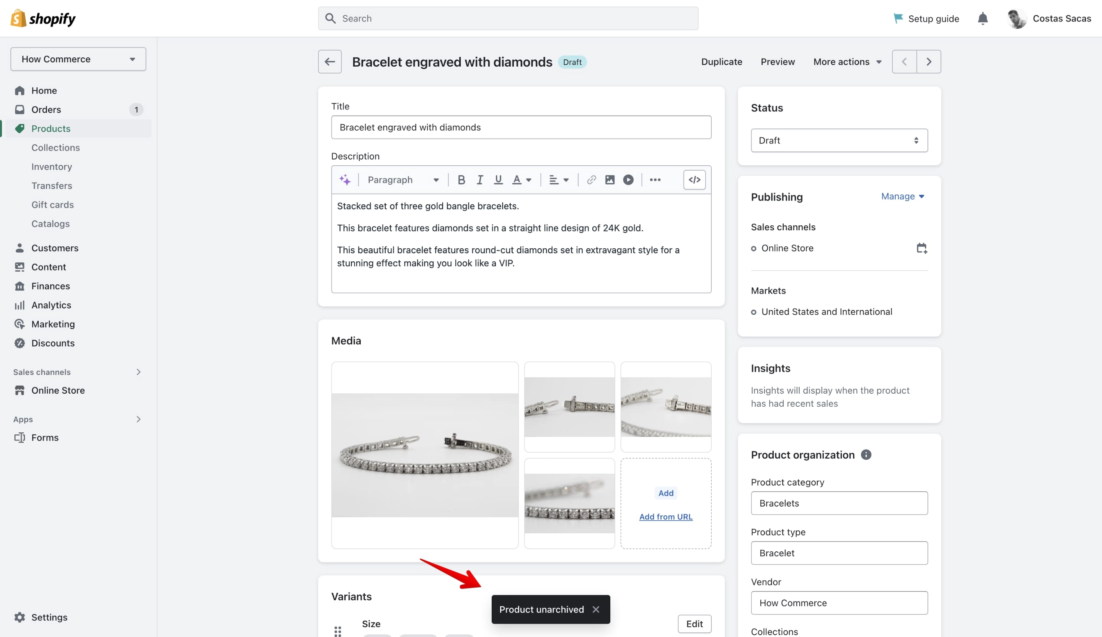The width and height of the screenshot is (1102, 637).
Task: Select the bottom-middle bracelet thumbnail
Action: (569, 503)
